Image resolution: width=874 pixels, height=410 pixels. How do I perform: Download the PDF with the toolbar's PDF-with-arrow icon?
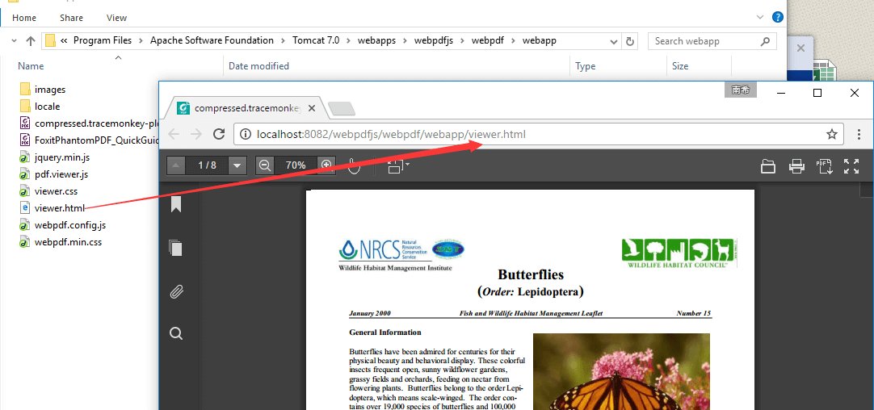click(x=824, y=166)
